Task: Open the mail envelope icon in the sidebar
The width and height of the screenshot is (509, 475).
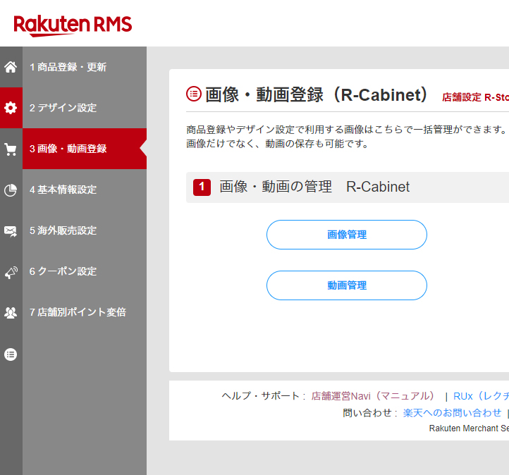Action: [x=11, y=231]
